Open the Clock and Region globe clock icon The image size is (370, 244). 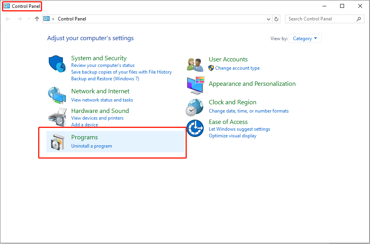(195, 107)
